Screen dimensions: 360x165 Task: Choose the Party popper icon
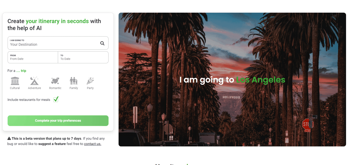coord(90,81)
